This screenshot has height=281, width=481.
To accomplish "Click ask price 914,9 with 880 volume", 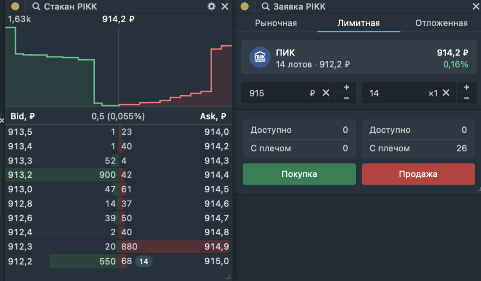I will click(x=216, y=246).
